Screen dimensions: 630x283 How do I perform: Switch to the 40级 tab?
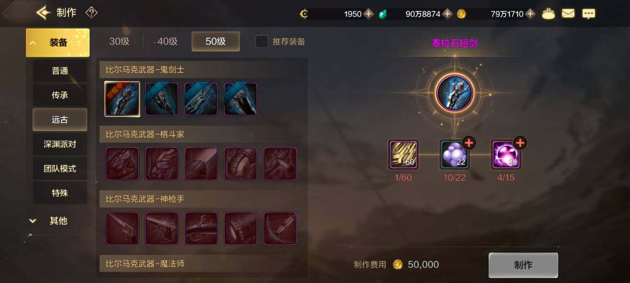coord(167,41)
